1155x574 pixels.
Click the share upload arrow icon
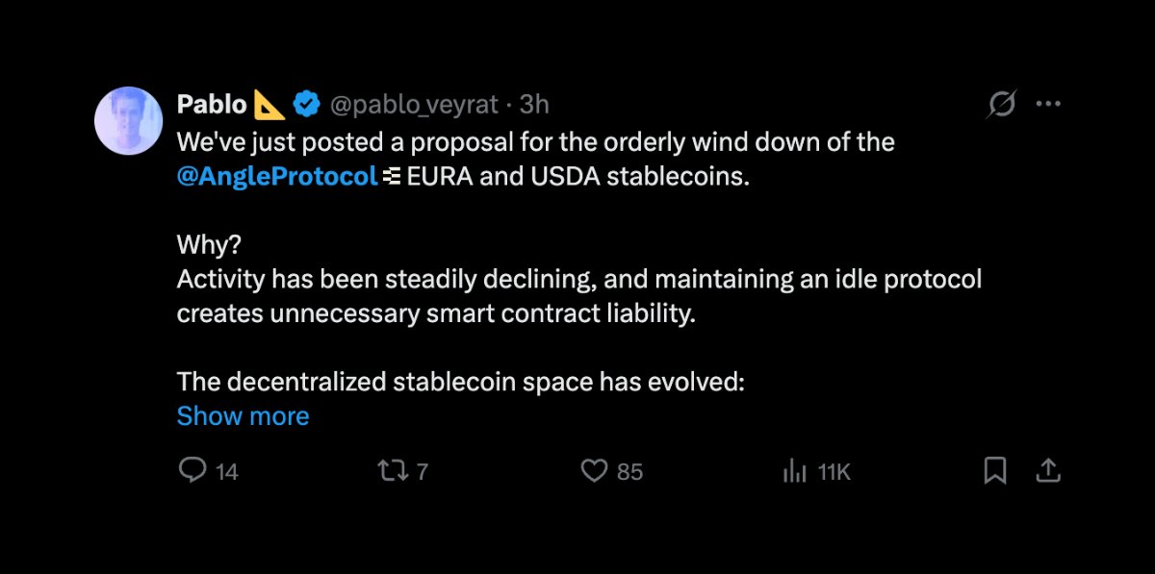point(1048,470)
